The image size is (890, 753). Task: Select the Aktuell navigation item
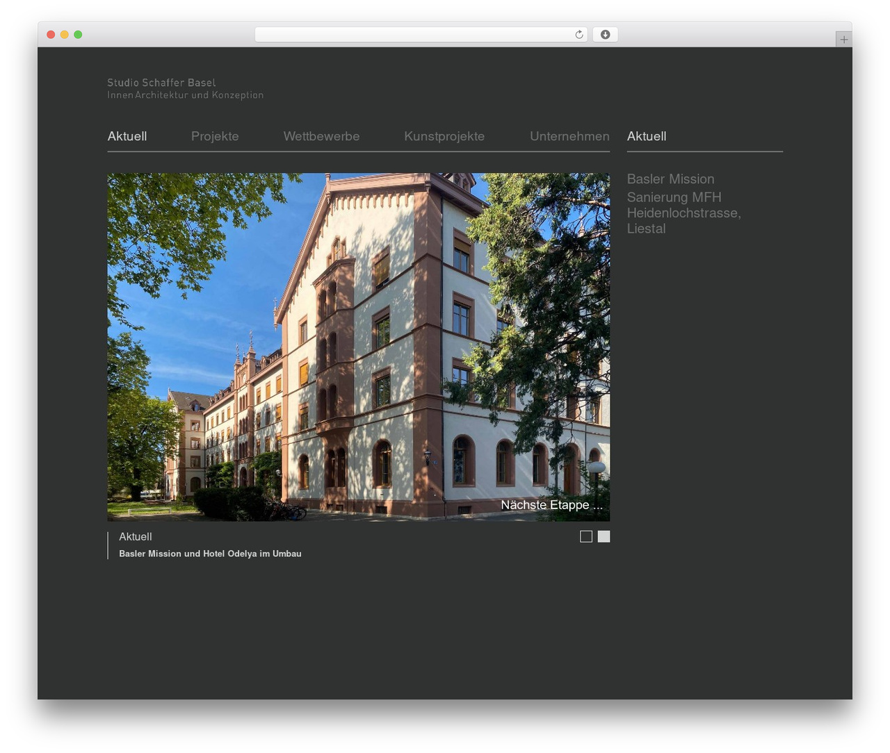(x=127, y=136)
